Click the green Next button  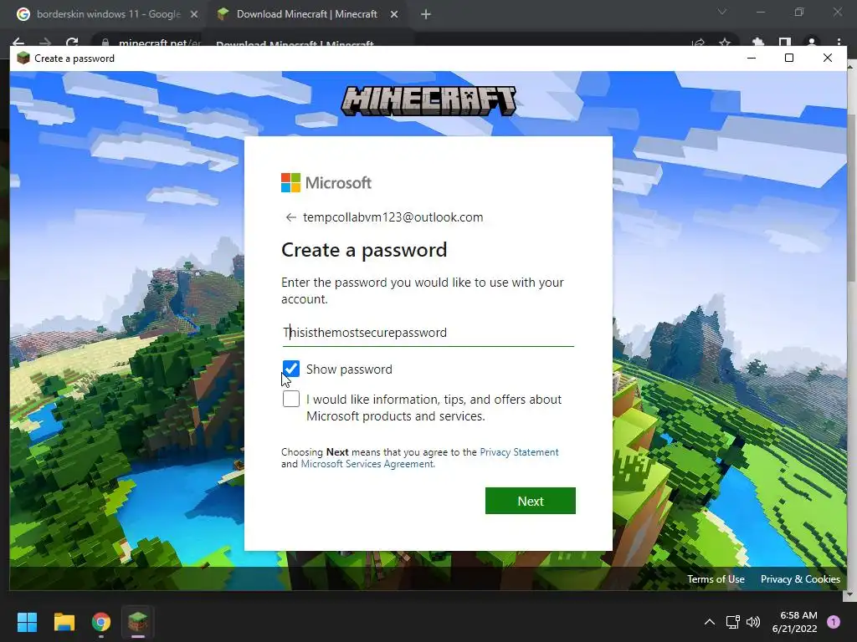(x=530, y=501)
